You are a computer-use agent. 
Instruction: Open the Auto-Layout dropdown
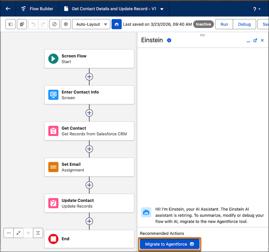point(91,24)
